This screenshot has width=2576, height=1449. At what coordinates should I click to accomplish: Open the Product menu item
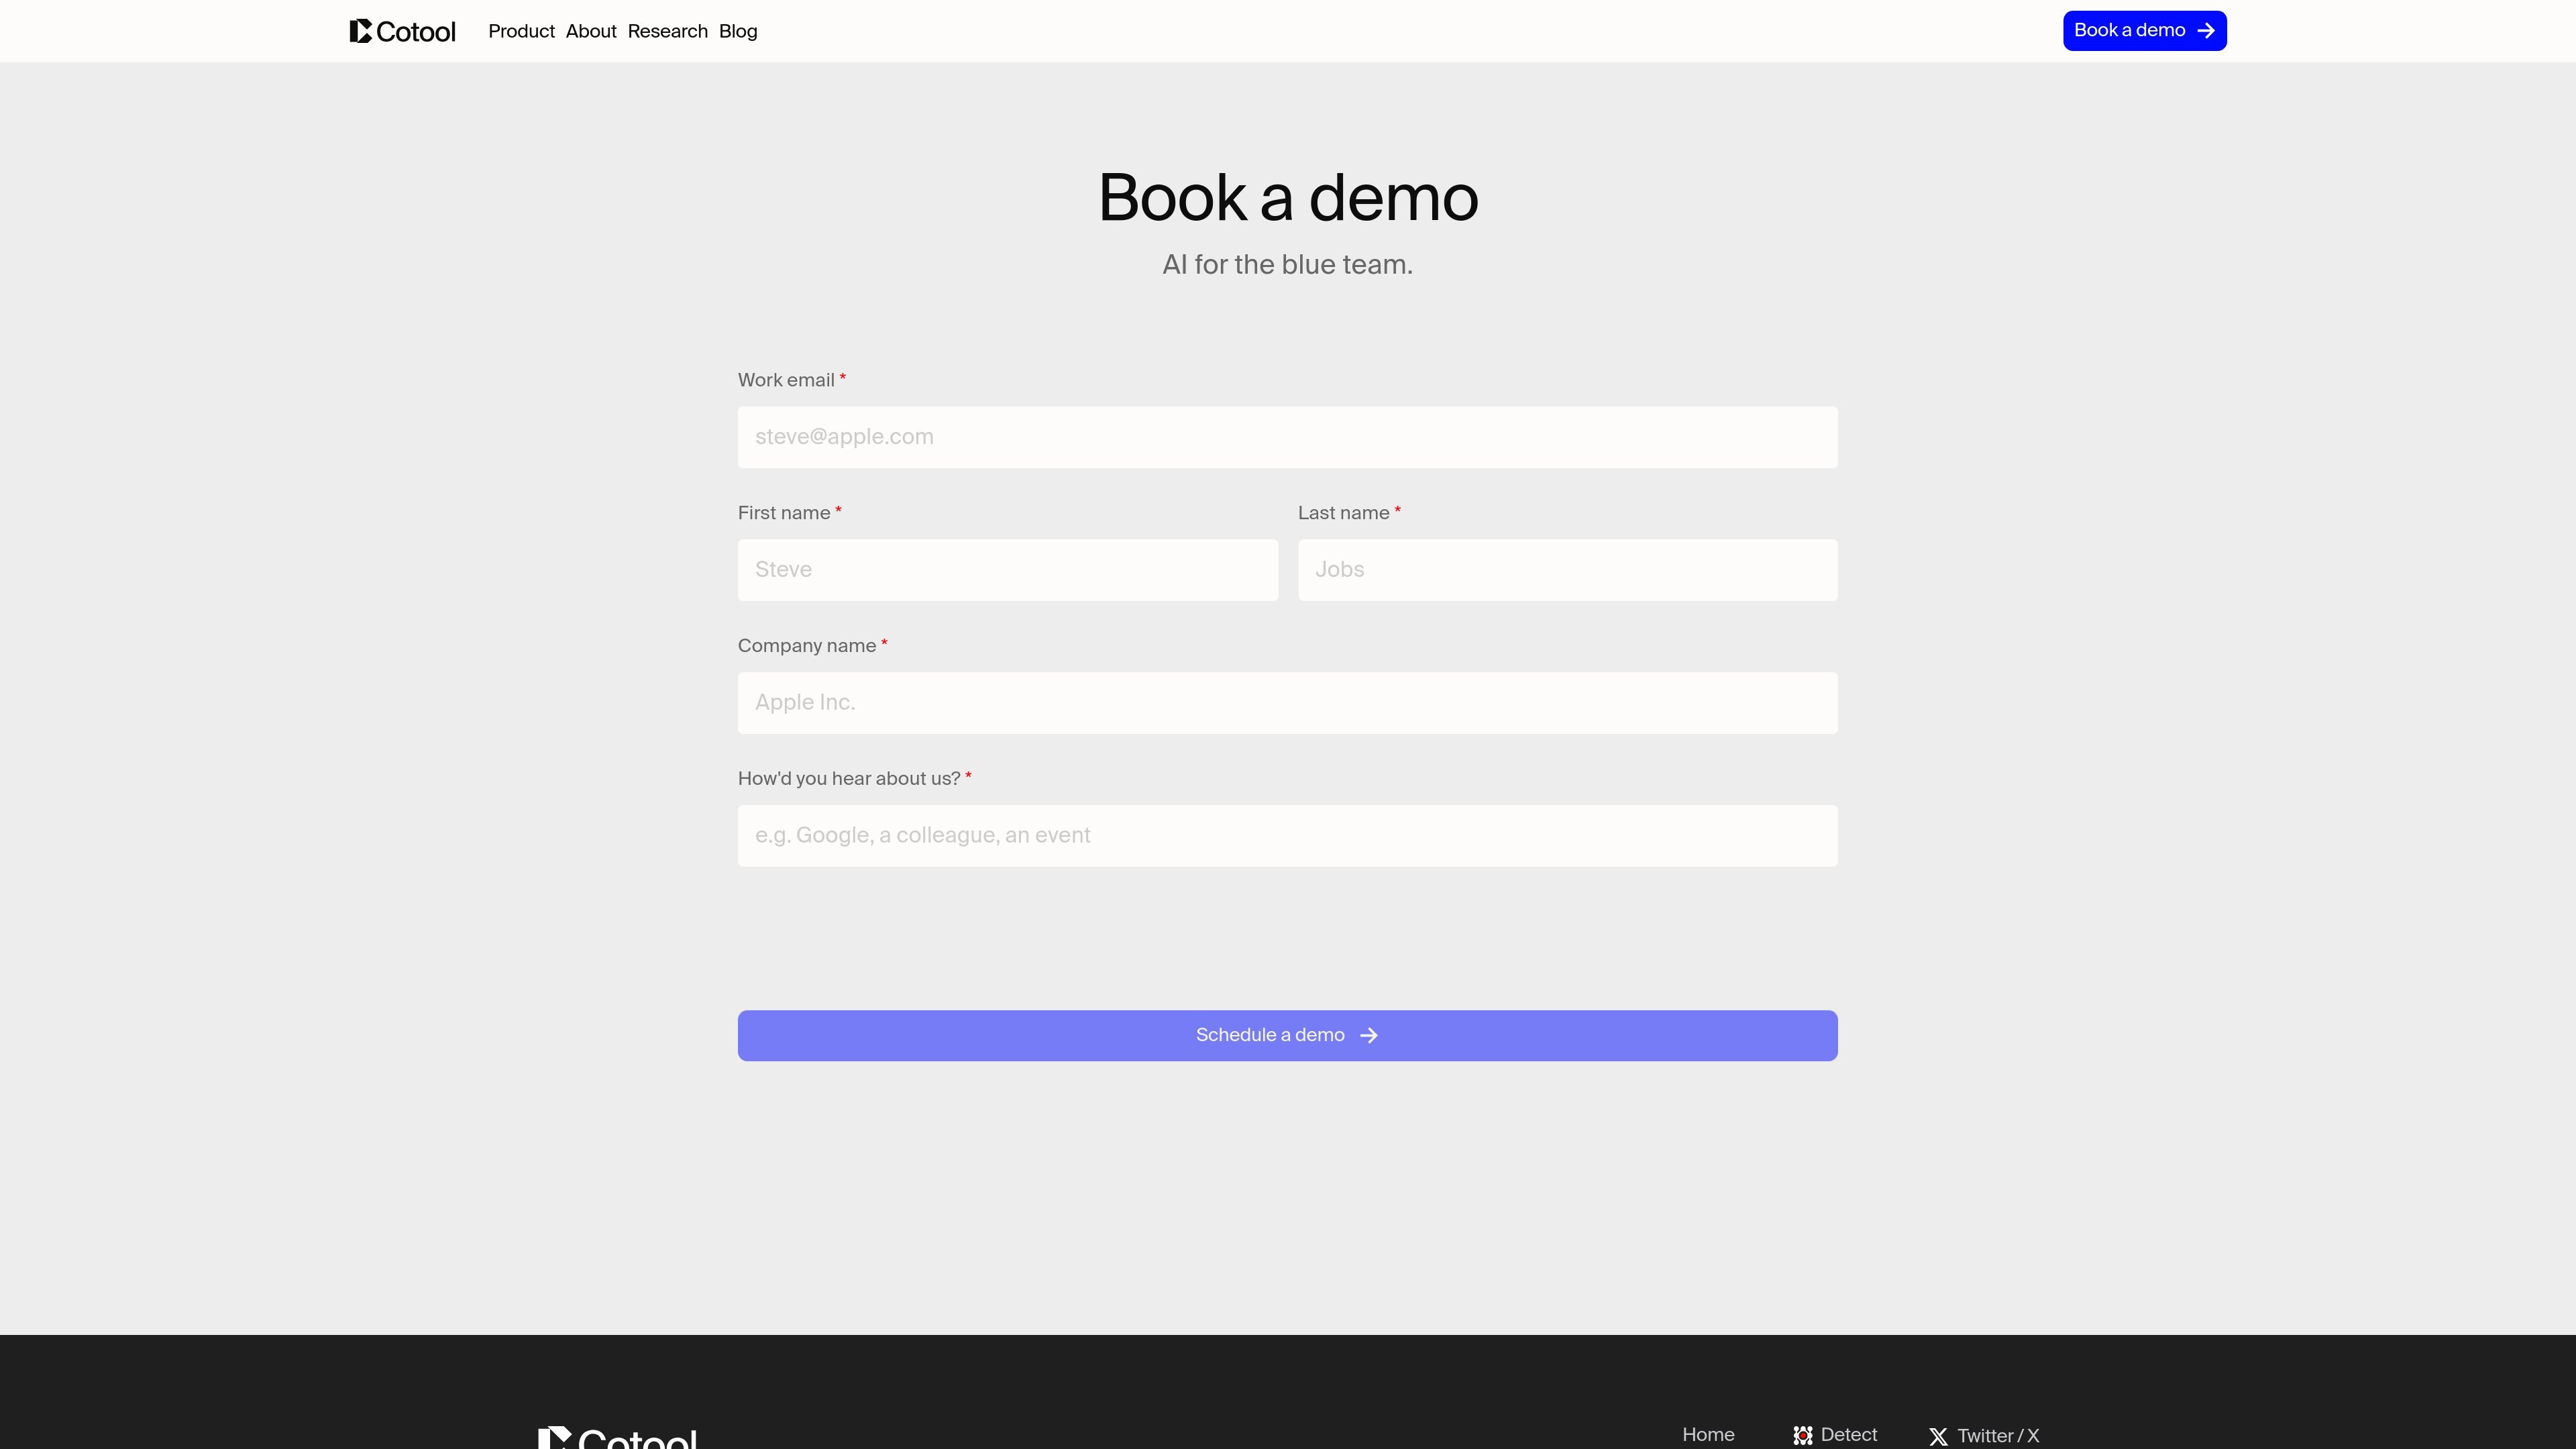click(521, 31)
